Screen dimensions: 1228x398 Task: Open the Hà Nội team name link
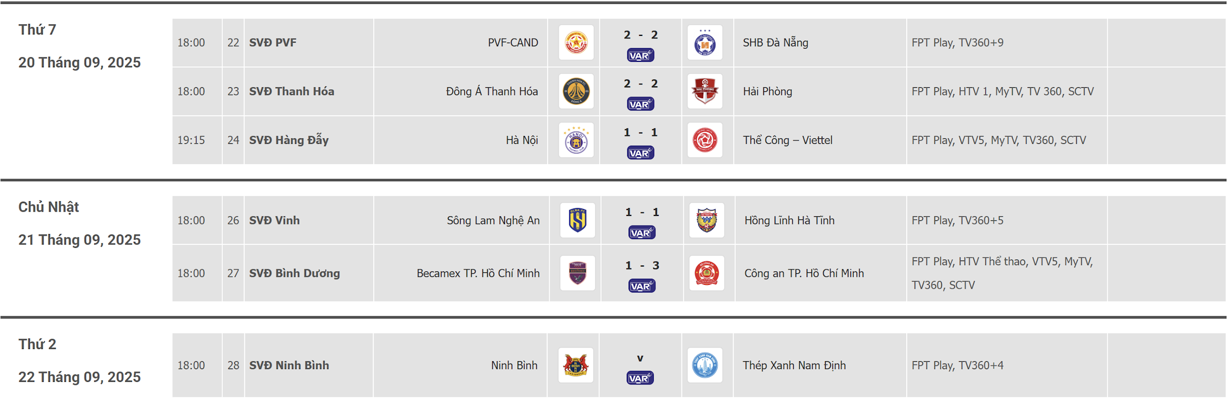tap(522, 140)
